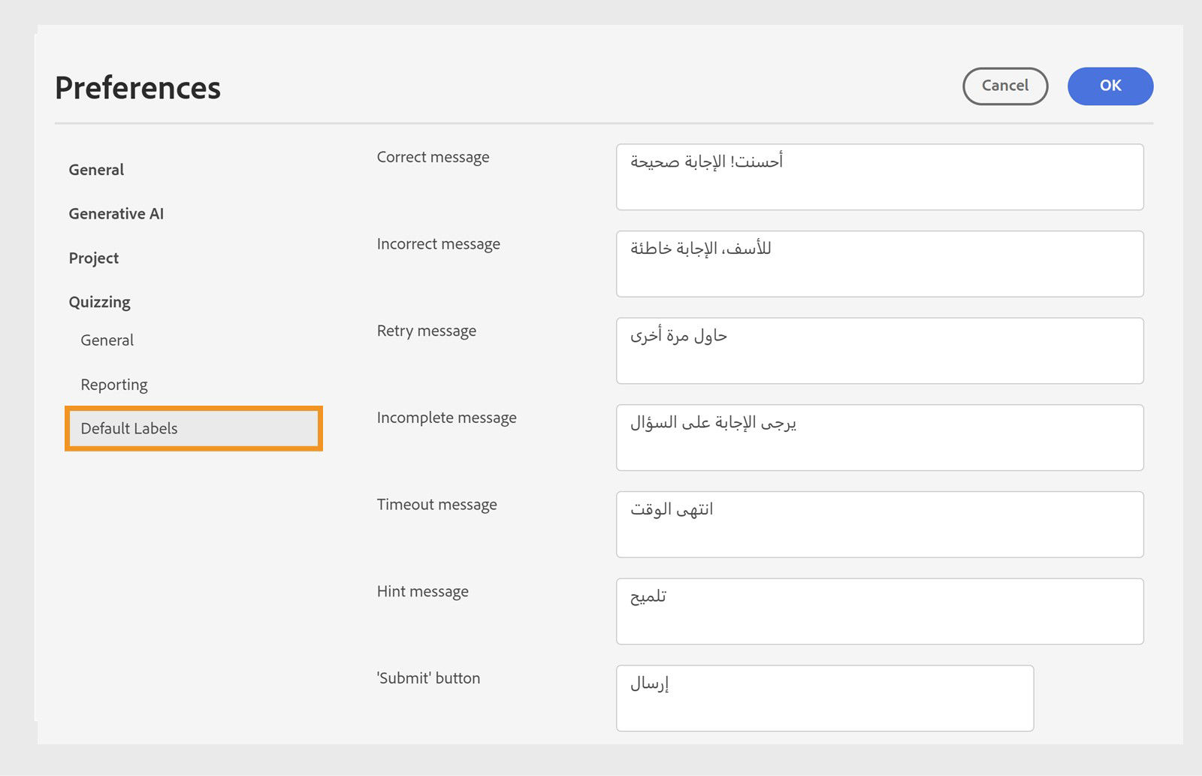Click the OK button to save preferences
The width and height of the screenshot is (1202, 776).
[1110, 86]
